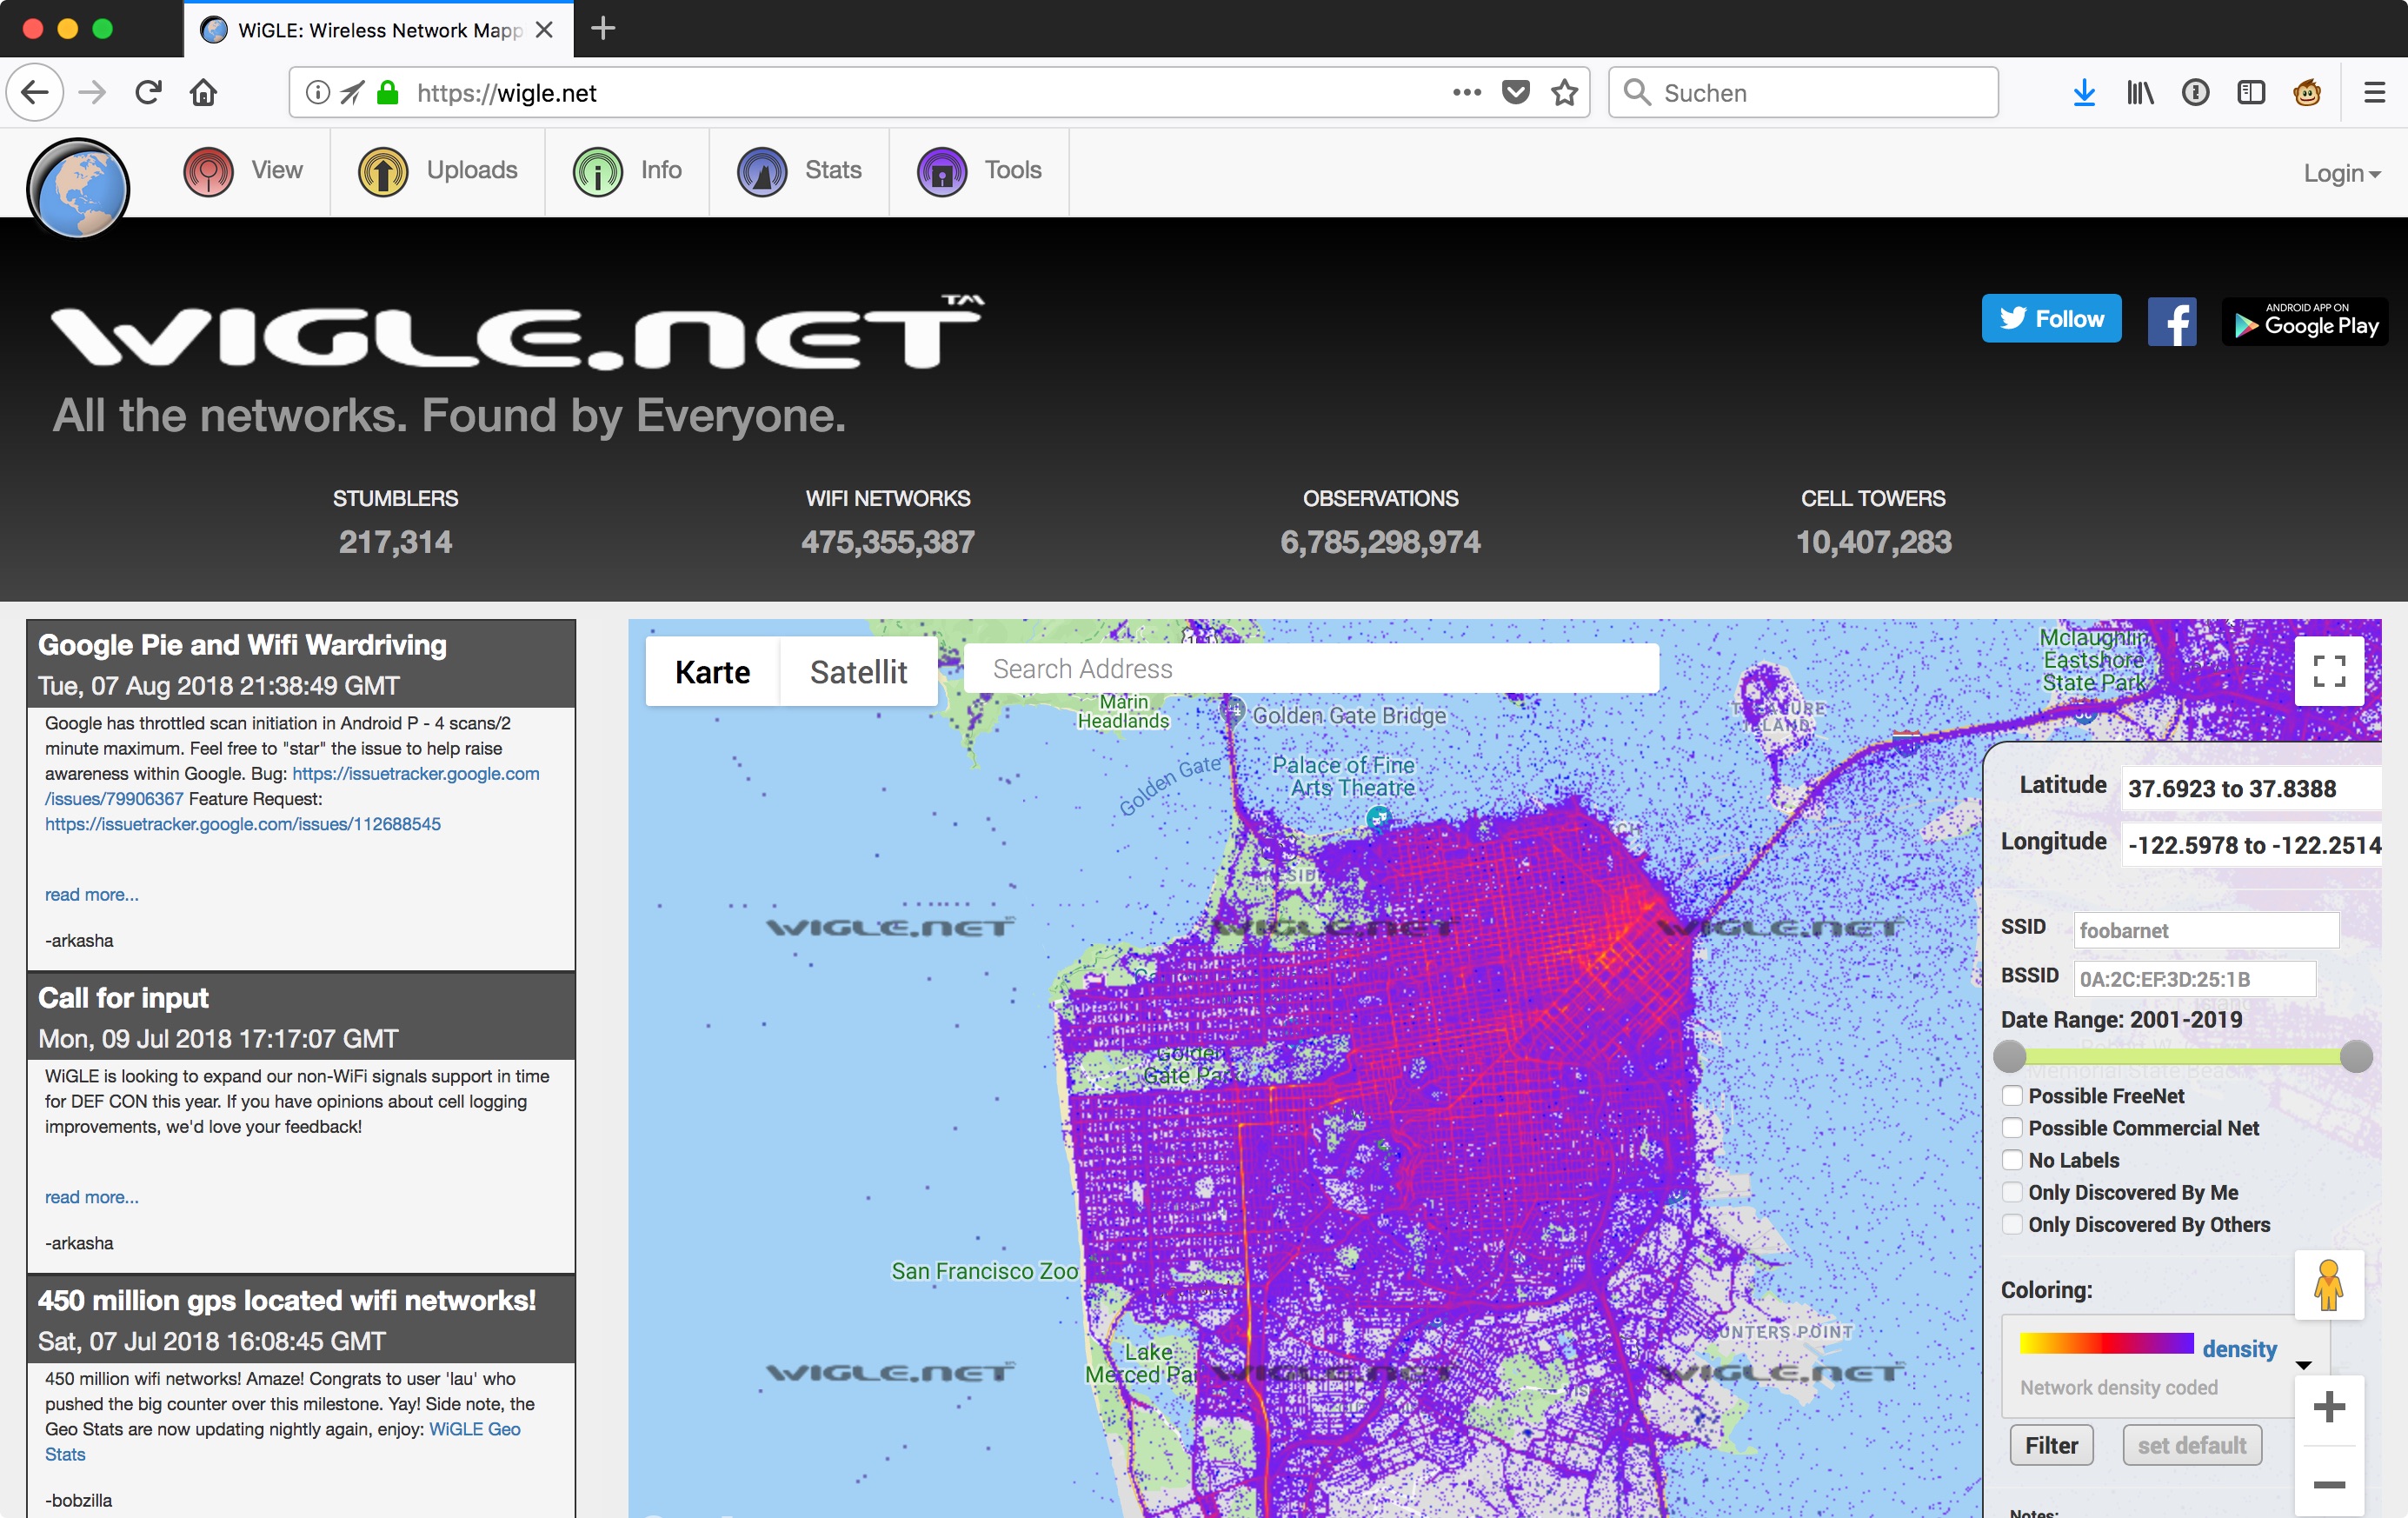
Task: Click the WiGLE globe logo
Action: (78, 188)
